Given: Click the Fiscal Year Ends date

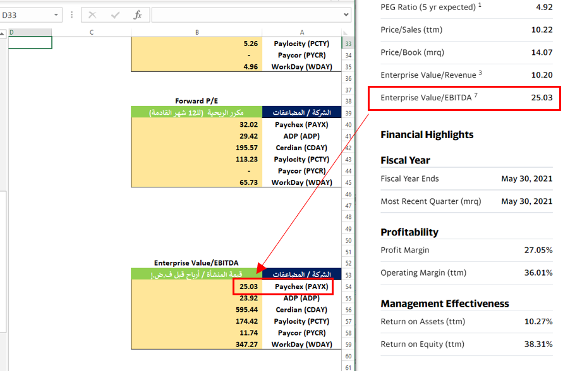Looking at the screenshot, I should click(x=527, y=179).
